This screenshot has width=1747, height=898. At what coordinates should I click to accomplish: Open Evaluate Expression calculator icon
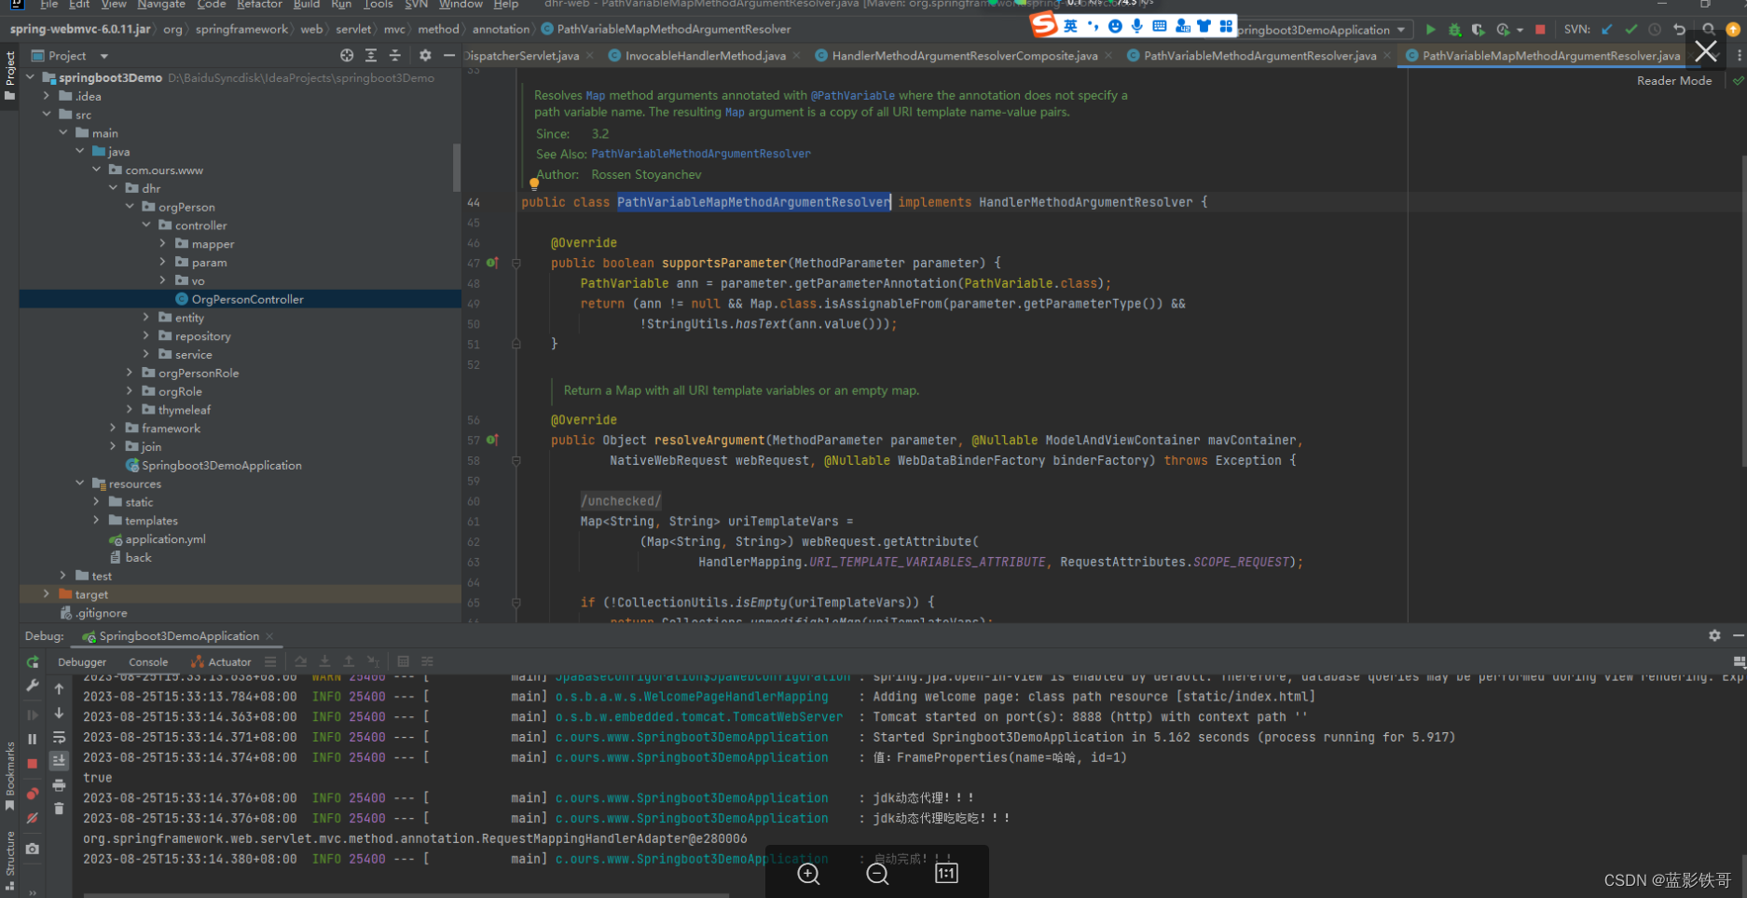coord(403,661)
